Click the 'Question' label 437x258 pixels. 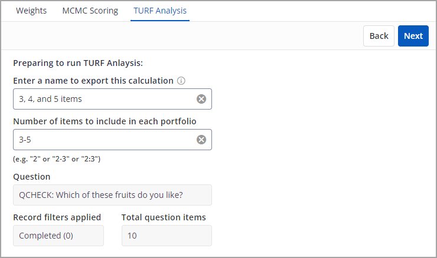tap(32, 177)
